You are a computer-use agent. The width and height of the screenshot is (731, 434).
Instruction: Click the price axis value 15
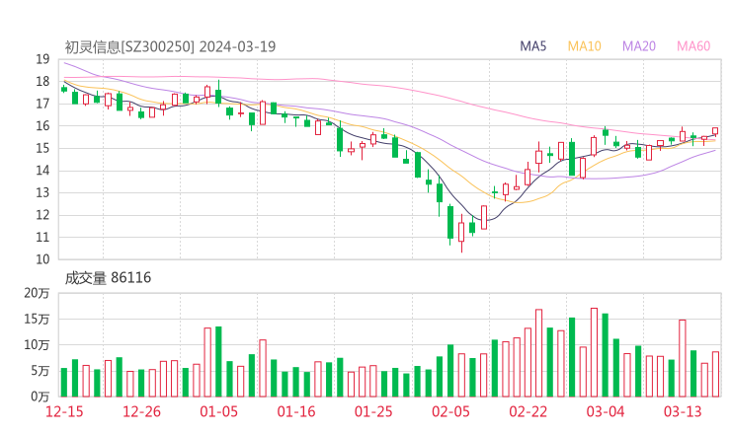(42, 148)
